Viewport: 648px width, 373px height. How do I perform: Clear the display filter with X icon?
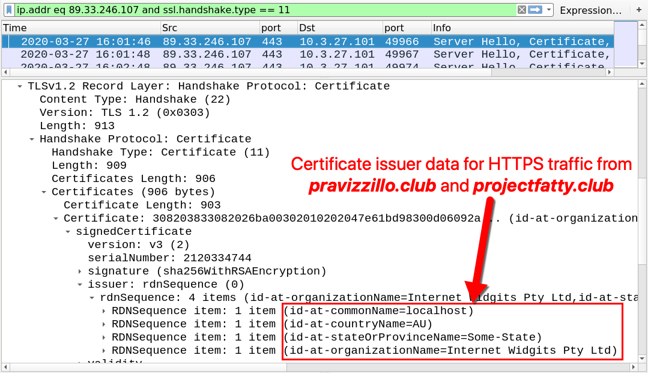(x=522, y=10)
